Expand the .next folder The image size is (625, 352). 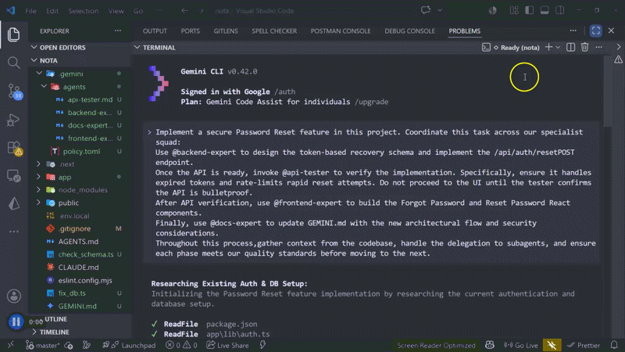(38, 164)
